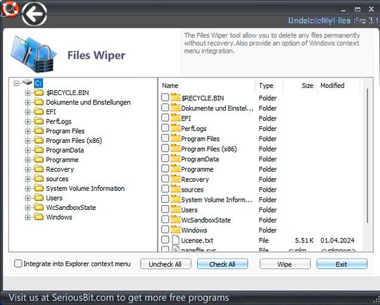
Task: Expand WcSandboxState in the folder tree
Action: click(x=27, y=208)
